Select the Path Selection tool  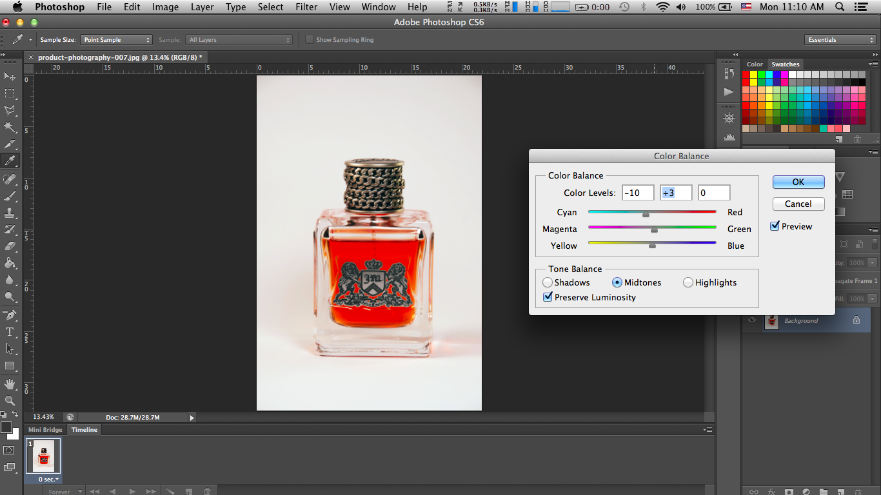tap(10, 349)
